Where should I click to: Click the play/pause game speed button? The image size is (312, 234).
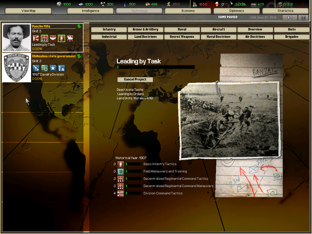click(x=290, y=18)
